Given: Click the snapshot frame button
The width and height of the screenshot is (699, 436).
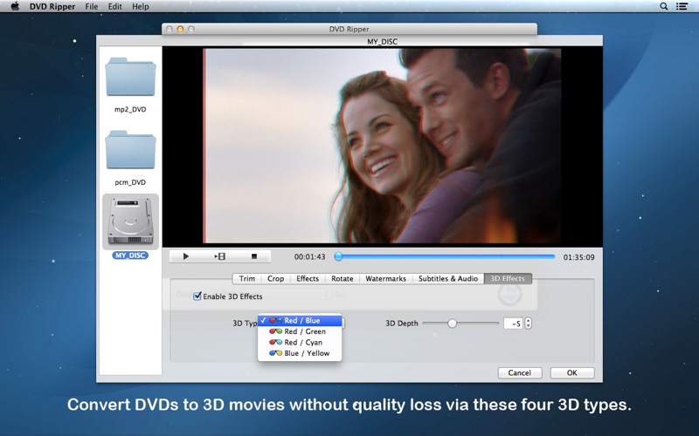Looking at the screenshot, I should pyautogui.click(x=220, y=256).
